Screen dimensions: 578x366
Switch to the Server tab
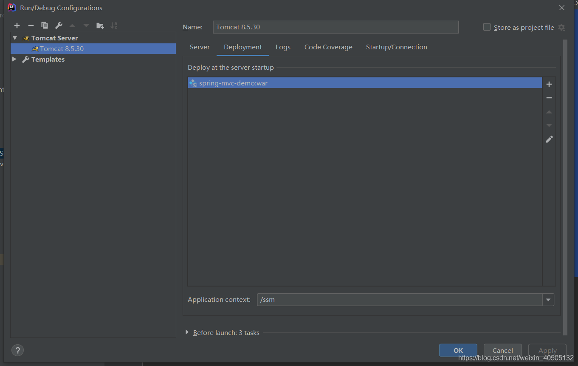[x=200, y=47]
